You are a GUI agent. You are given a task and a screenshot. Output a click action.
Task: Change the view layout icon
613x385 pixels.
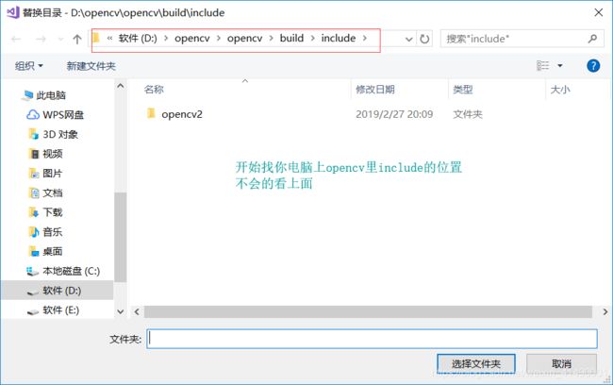tap(542, 66)
